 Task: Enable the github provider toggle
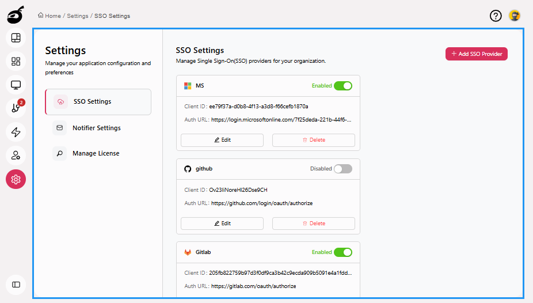(343, 169)
